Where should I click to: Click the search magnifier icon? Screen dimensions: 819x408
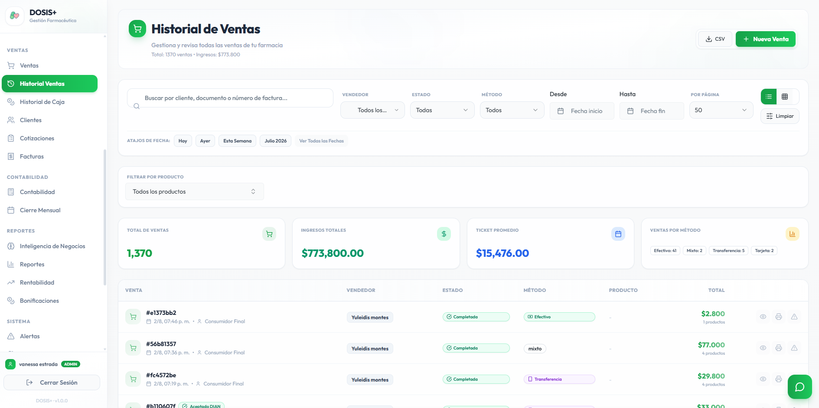137,106
